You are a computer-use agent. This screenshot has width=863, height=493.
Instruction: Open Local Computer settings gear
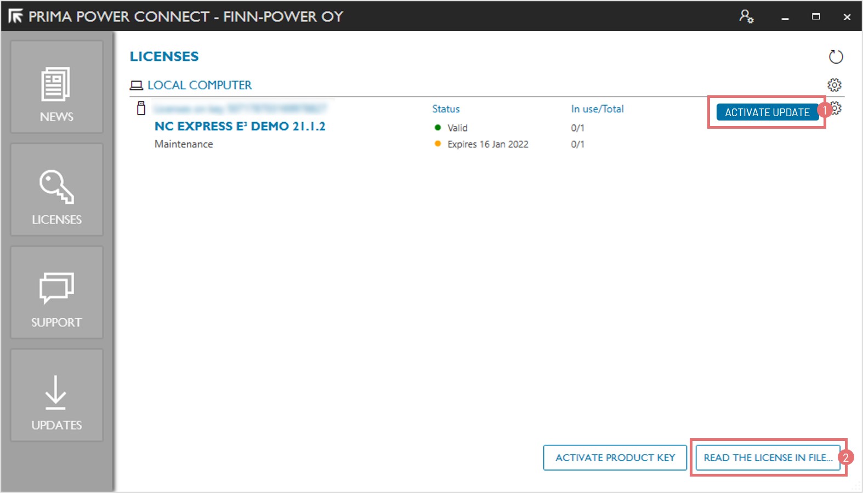click(x=834, y=85)
